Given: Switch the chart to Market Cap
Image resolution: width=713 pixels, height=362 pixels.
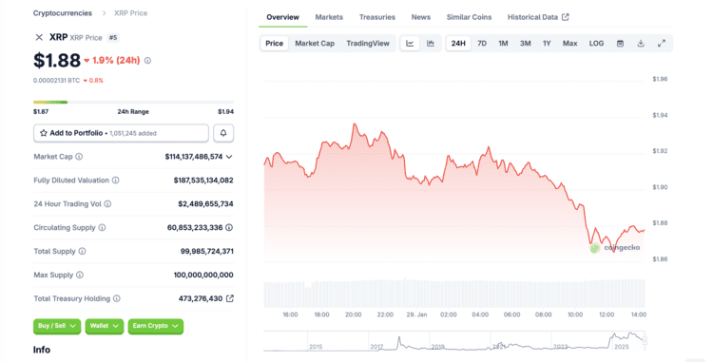Looking at the screenshot, I should click(315, 44).
